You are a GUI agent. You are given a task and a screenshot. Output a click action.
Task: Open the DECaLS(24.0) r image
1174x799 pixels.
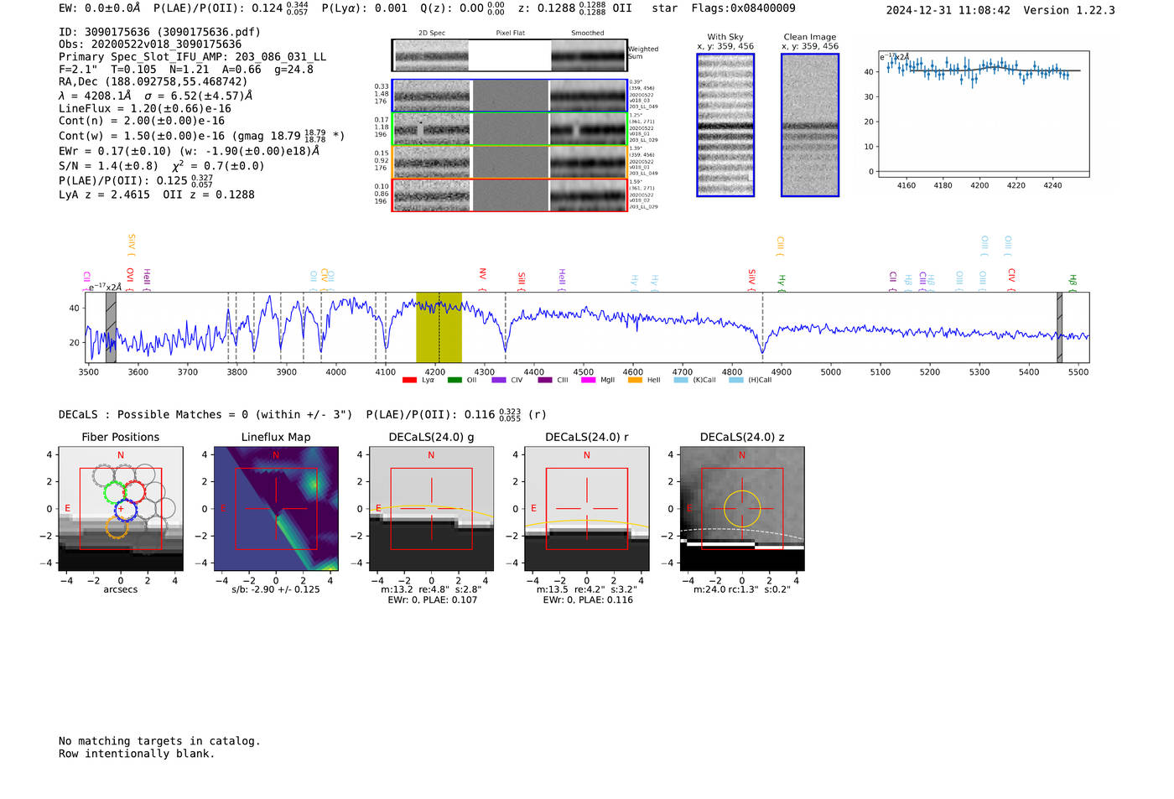pyautogui.click(x=587, y=509)
